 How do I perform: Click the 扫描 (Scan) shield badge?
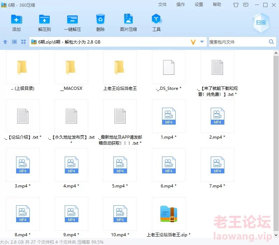point(261,22)
